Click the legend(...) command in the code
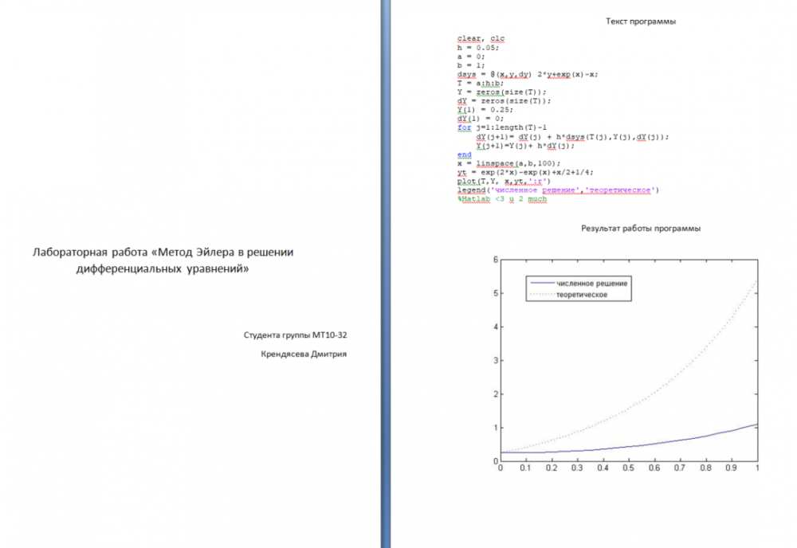Viewport: 797px width, 548px height. point(558,190)
